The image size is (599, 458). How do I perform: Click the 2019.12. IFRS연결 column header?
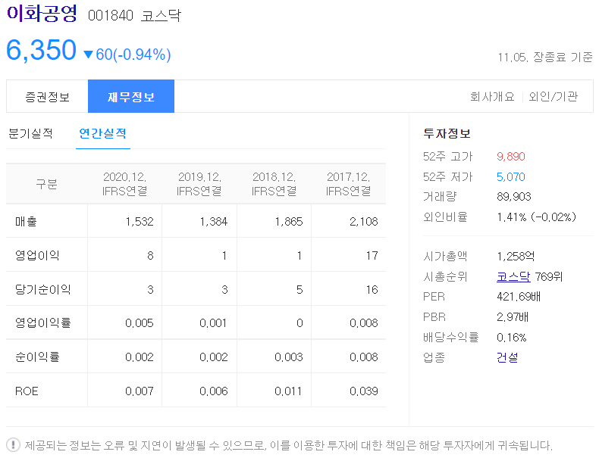pyautogui.click(x=199, y=184)
